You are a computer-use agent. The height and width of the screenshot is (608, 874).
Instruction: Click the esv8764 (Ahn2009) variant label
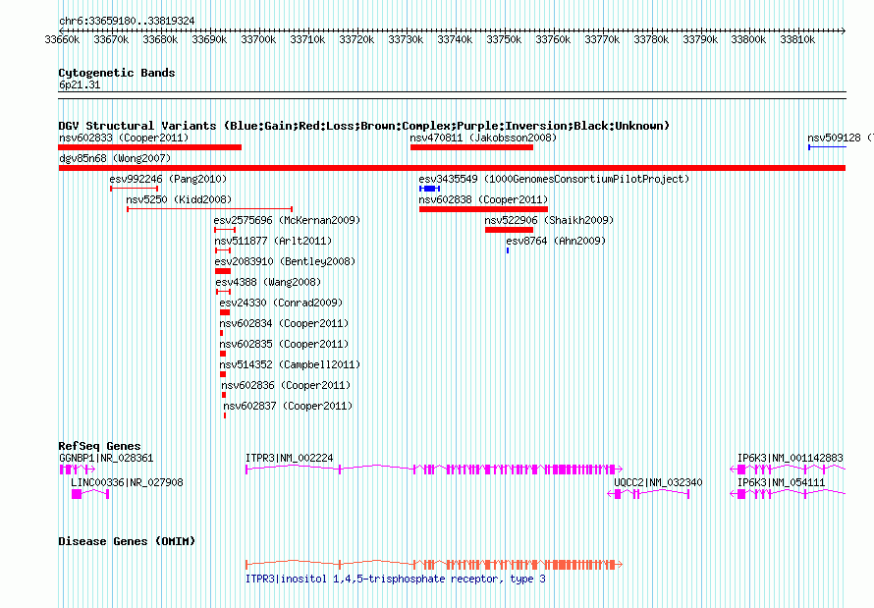pyautogui.click(x=556, y=241)
